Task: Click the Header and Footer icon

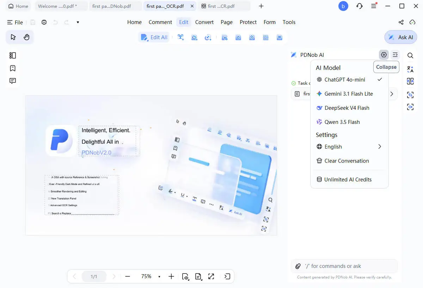Action: [x=266, y=37]
